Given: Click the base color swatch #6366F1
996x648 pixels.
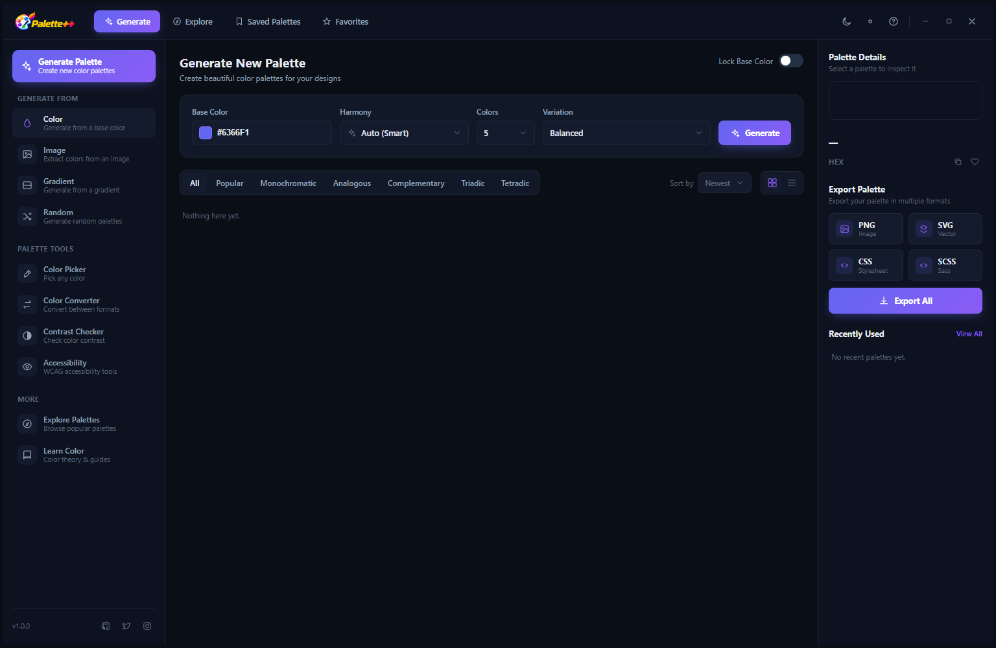Looking at the screenshot, I should pyautogui.click(x=206, y=133).
